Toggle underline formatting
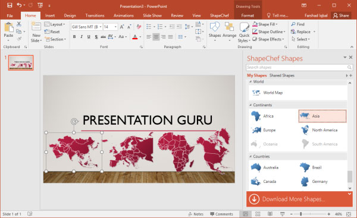The height and width of the screenshot is (218, 357). [x=89, y=37]
